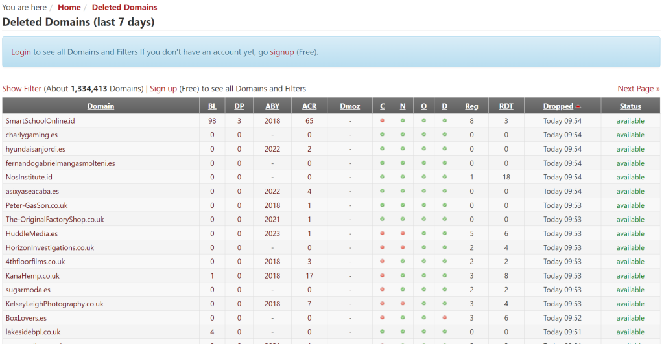
Task: Click available status for lakesidebpl.co.uk
Action: pyautogui.click(x=630, y=332)
